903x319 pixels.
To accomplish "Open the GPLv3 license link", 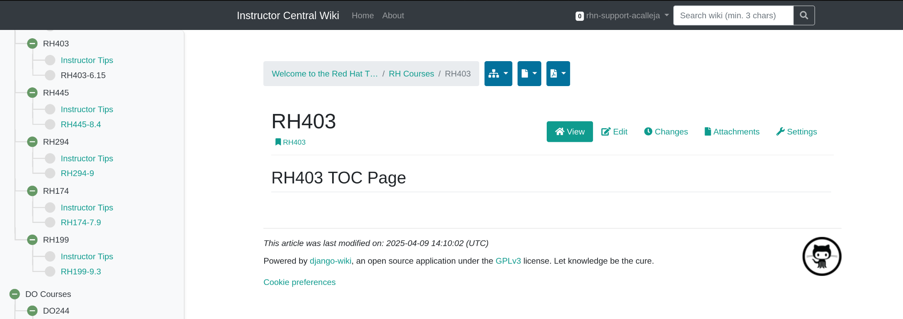I will (x=508, y=261).
